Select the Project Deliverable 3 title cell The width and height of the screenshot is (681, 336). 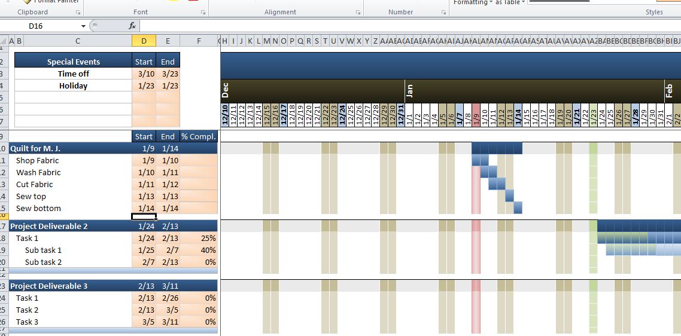coord(71,286)
